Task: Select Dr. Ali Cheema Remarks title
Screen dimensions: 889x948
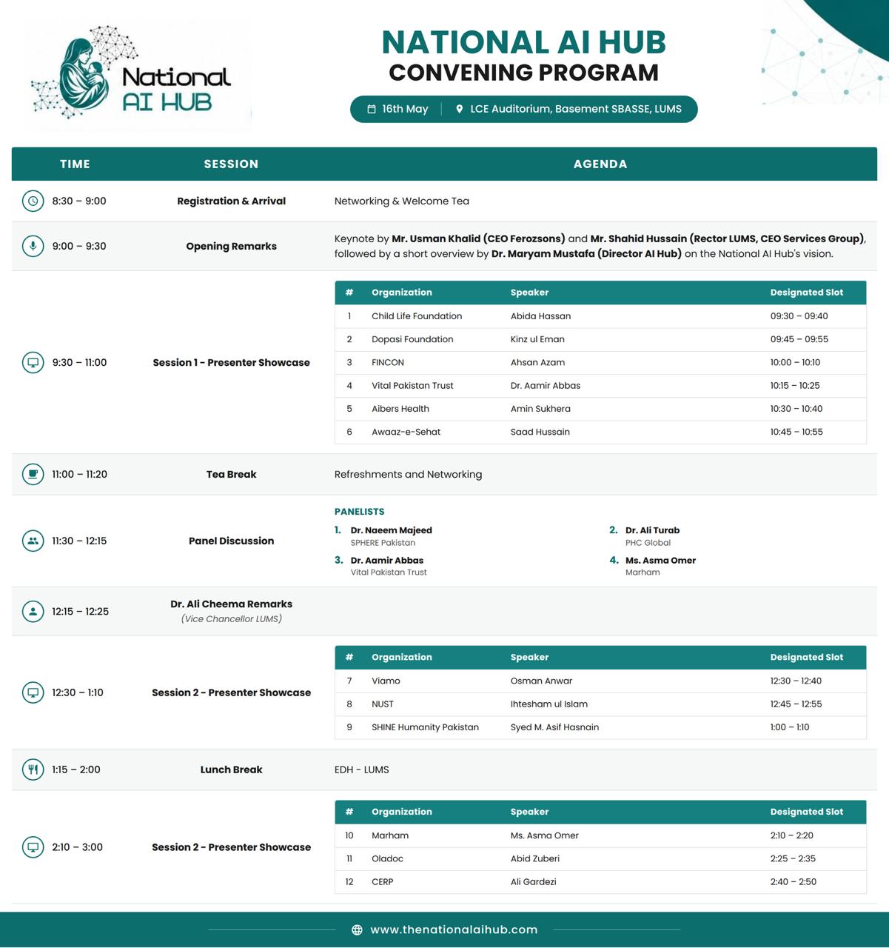Action: point(232,604)
